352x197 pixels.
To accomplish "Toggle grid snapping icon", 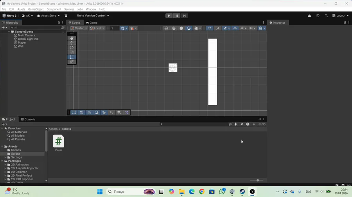I will (x=132, y=28).
